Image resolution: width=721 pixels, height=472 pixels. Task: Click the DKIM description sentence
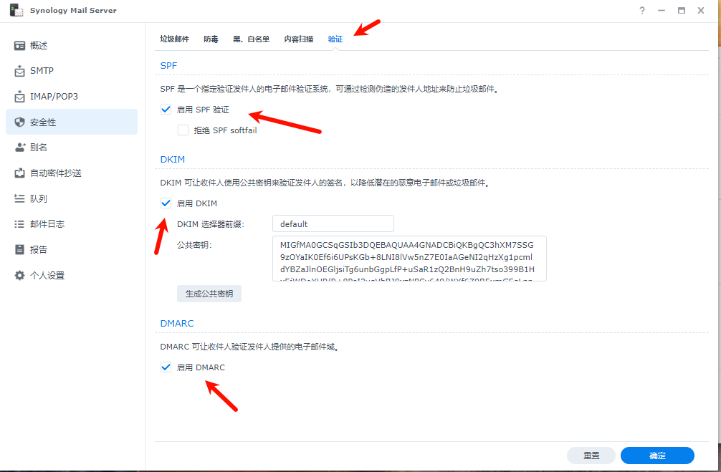325,183
